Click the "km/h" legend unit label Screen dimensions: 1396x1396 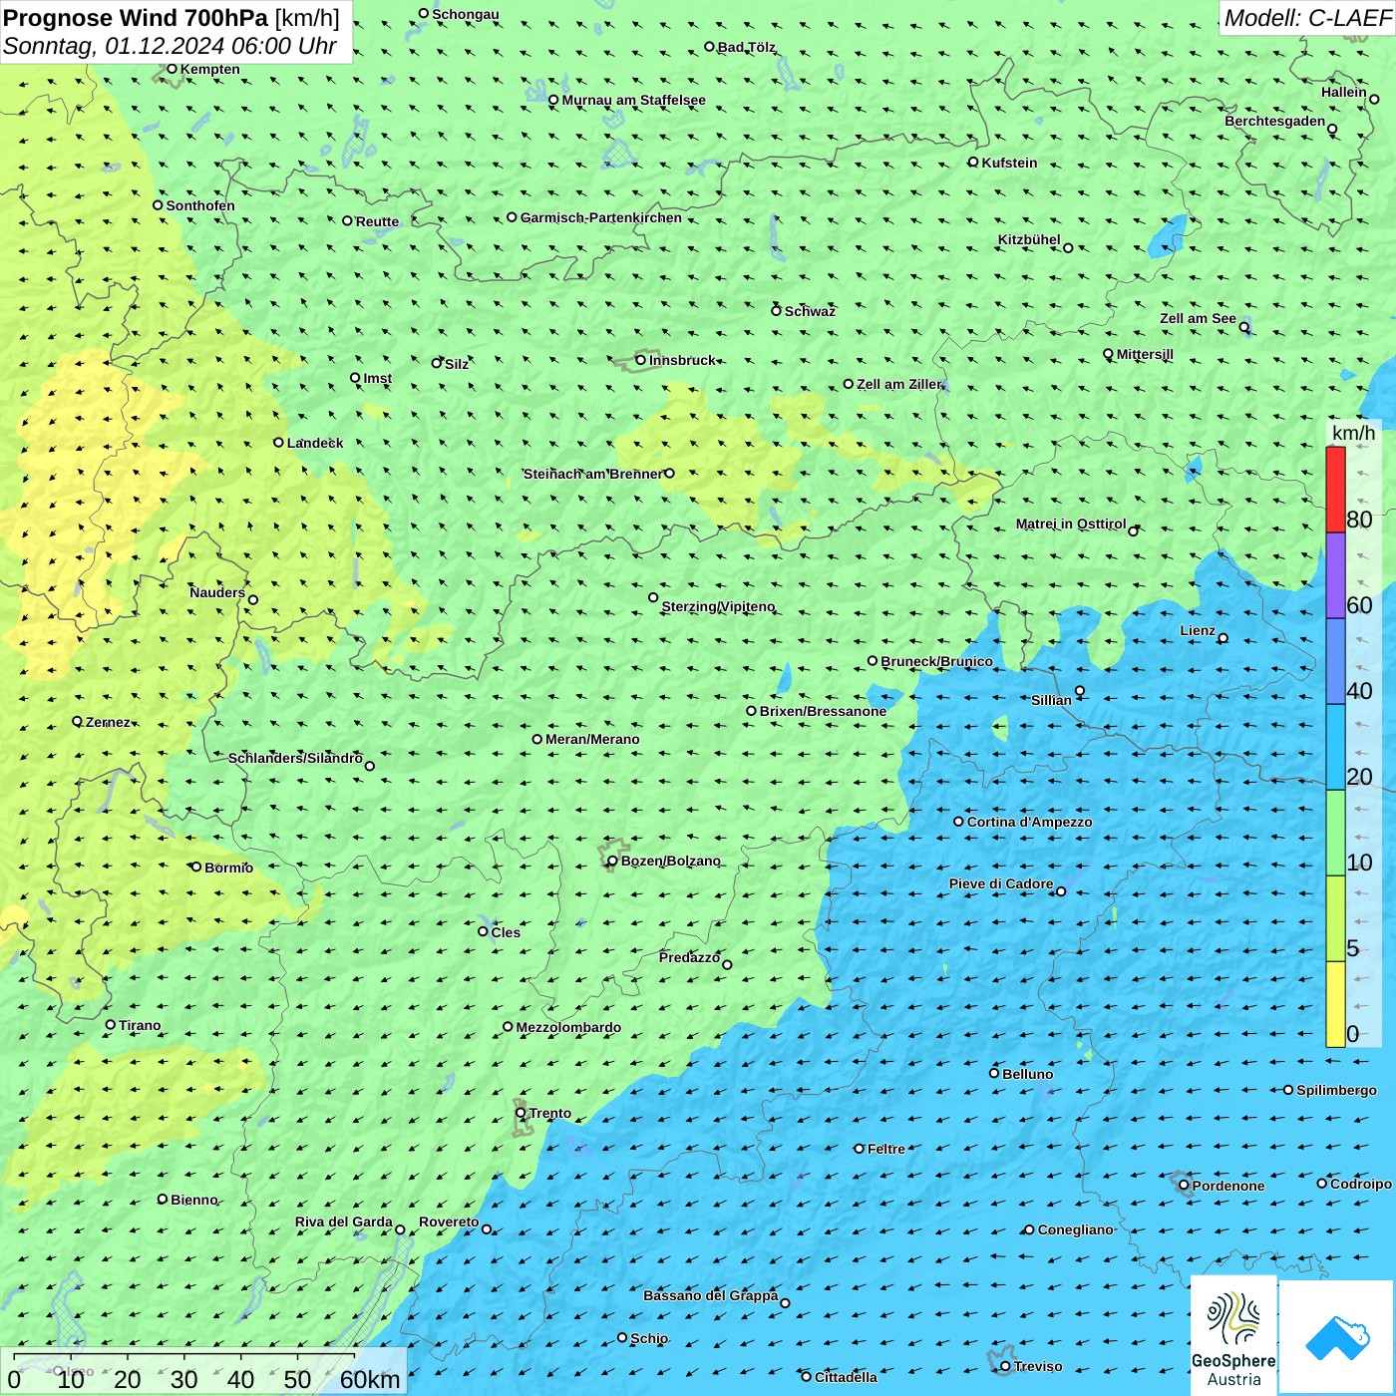(x=1353, y=433)
